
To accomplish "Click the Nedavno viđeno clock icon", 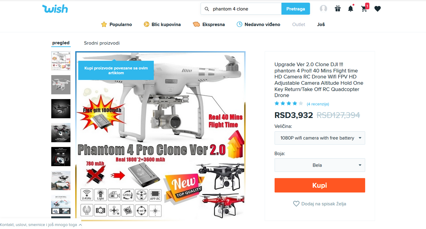I will 239,24.
